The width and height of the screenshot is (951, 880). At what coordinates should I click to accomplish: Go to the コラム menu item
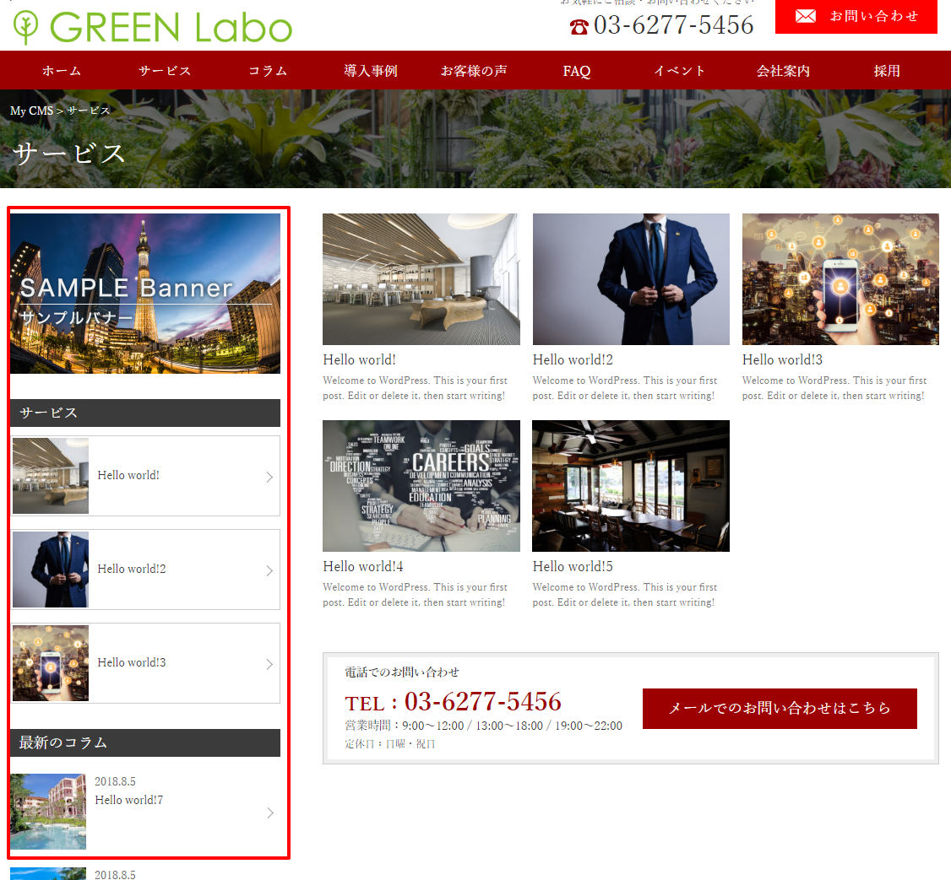[x=268, y=71]
